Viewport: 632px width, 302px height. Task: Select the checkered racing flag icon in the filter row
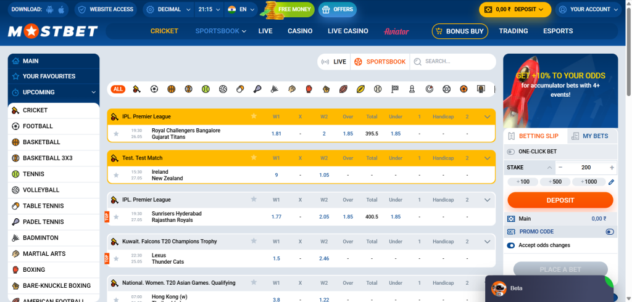pyautogui.click(x=395, y=89)
